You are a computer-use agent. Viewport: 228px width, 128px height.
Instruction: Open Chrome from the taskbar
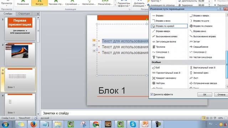point(95,124)
